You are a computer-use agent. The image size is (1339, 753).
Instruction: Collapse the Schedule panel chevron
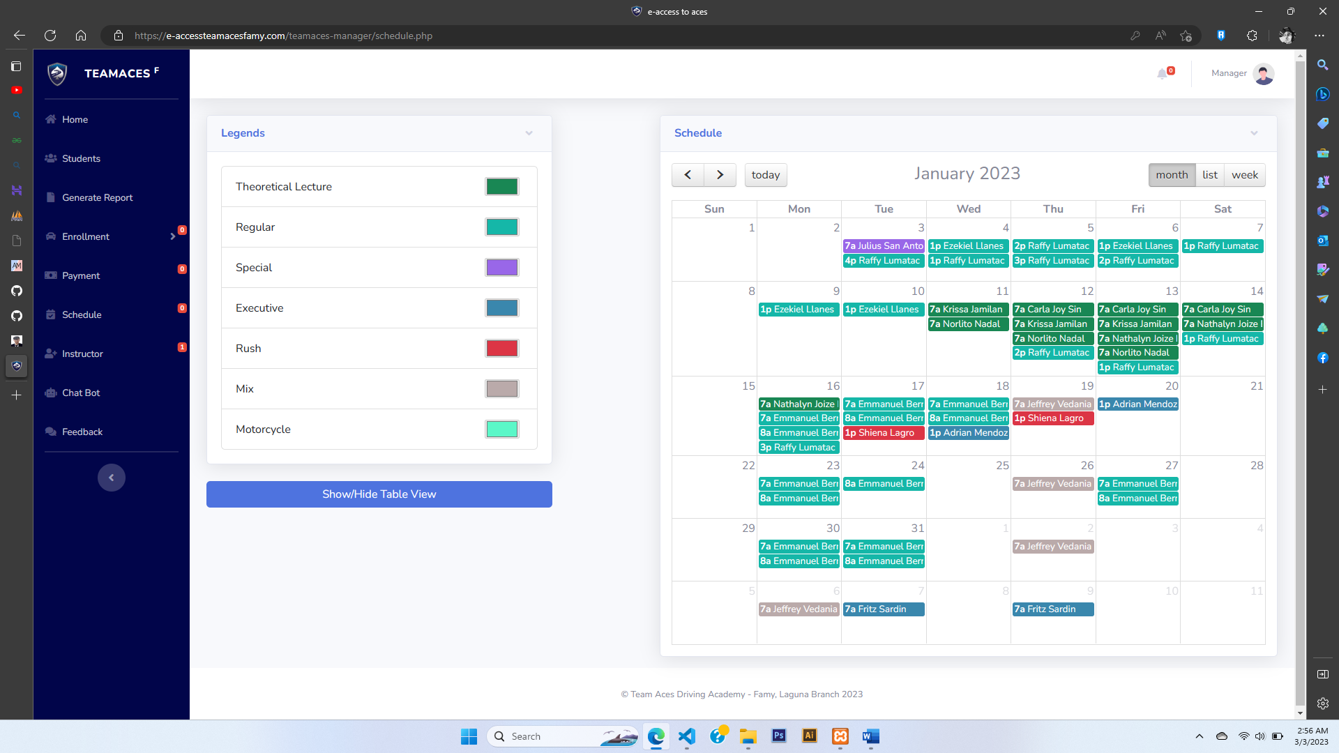click(1254, 133)
